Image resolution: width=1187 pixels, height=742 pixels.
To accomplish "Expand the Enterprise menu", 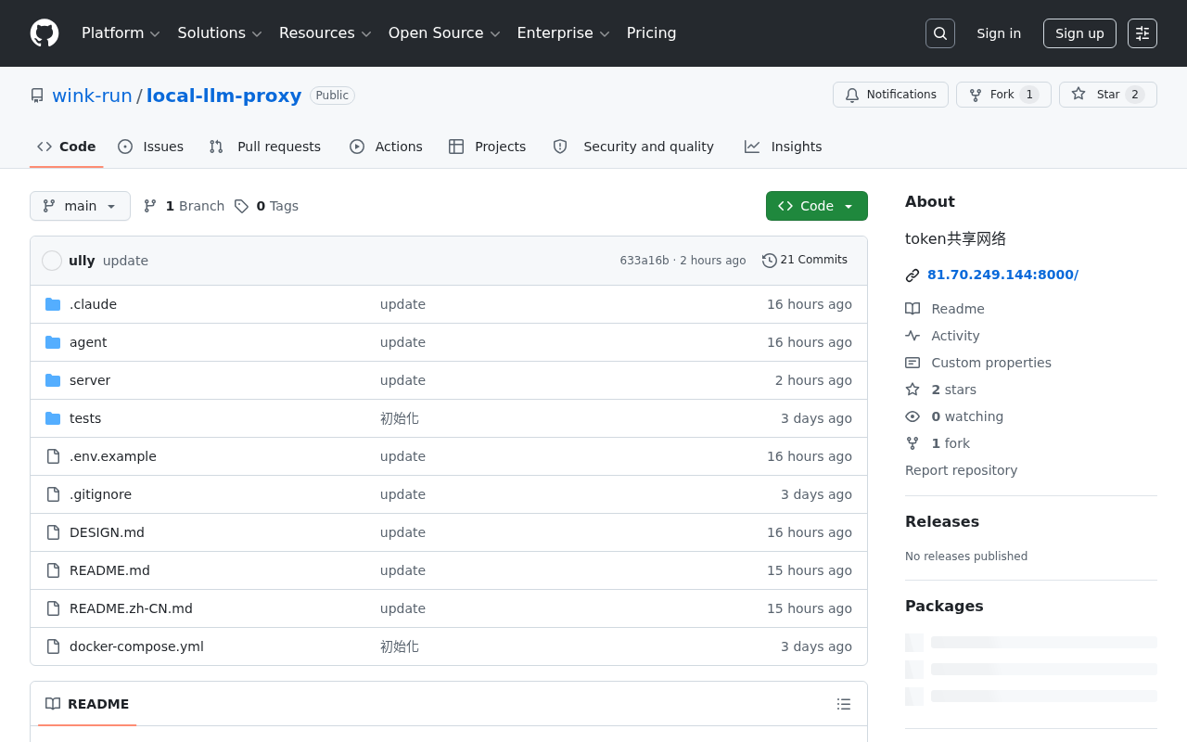I will (x=563, y=33).
